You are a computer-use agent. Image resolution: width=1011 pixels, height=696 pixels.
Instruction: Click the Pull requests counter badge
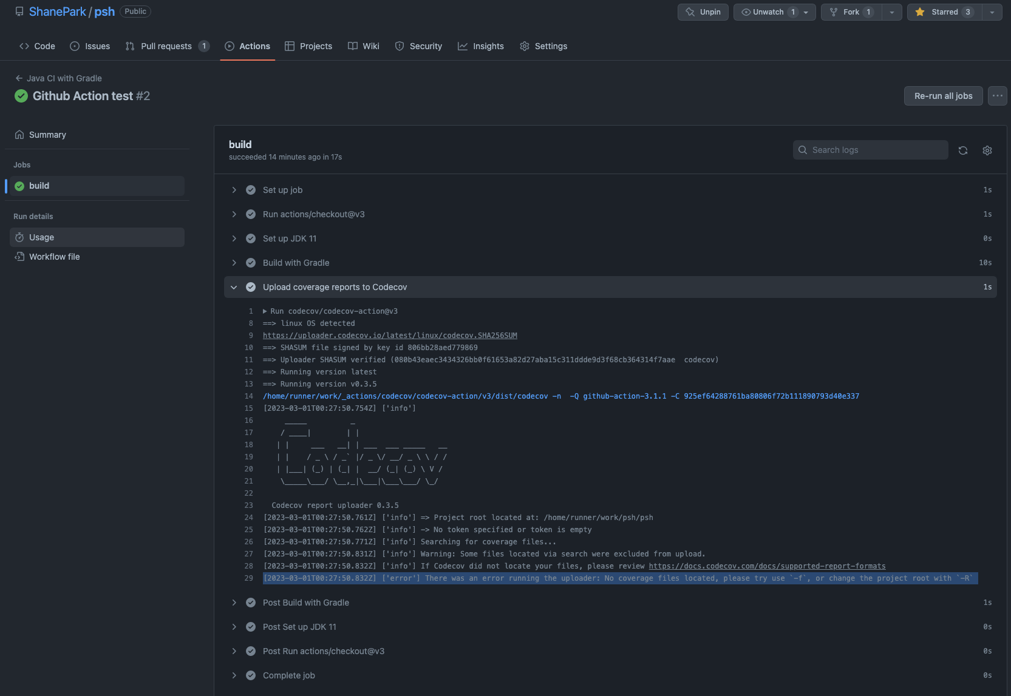coord(204,46)
